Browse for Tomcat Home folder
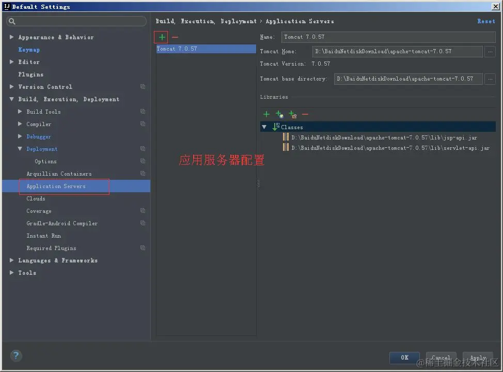The height and width of the screenshot is (372, 503). pyautogui.click(x=490, y=51)
